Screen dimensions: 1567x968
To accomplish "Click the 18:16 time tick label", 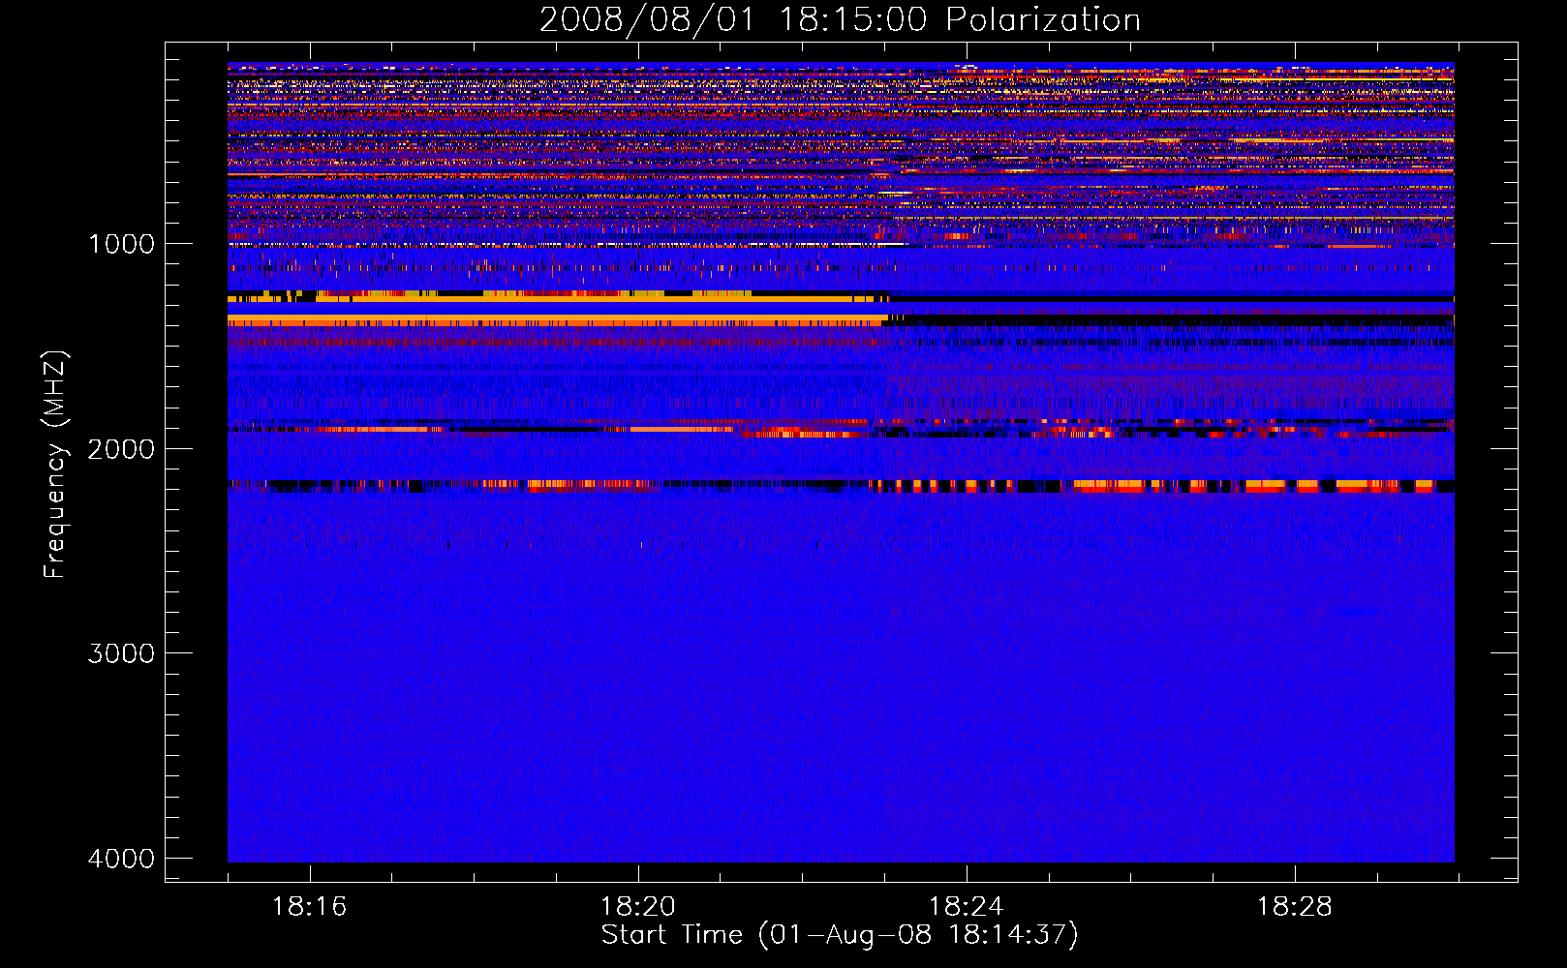I will click(x=309, y=907).
